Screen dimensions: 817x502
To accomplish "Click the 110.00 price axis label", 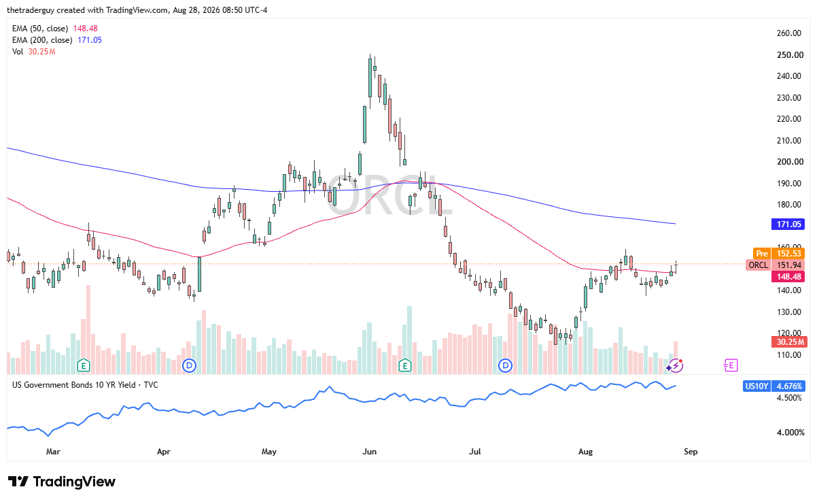I will click(x=788, y=355).
